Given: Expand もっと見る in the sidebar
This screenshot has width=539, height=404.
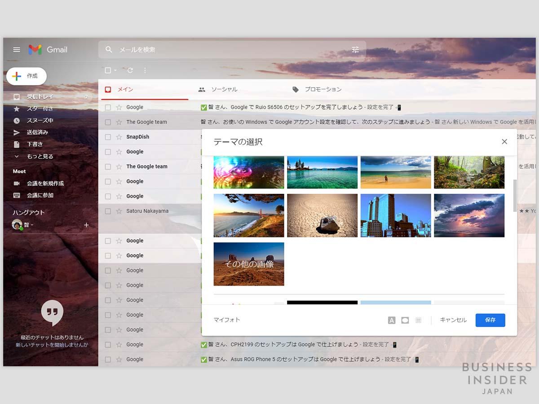Looking at the screenshot, I should tap(40, 156).
